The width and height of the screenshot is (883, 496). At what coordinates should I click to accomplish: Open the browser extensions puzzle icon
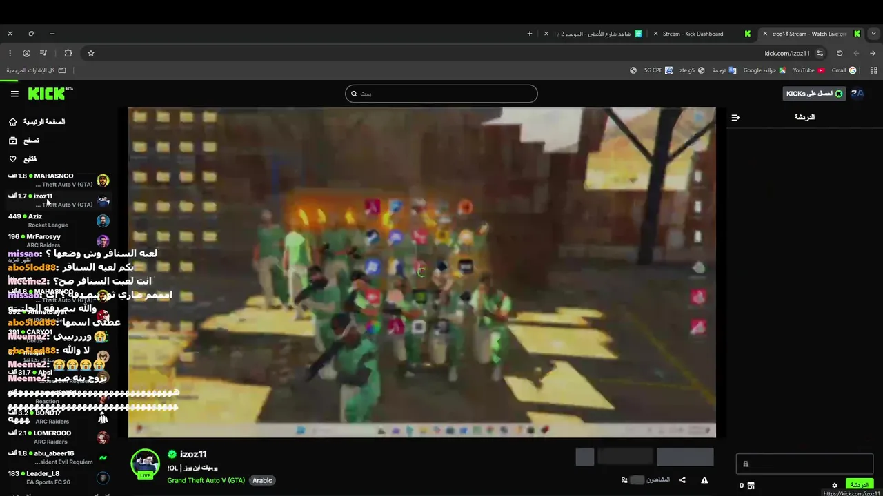pyautogui.click(x=68, y=53)
